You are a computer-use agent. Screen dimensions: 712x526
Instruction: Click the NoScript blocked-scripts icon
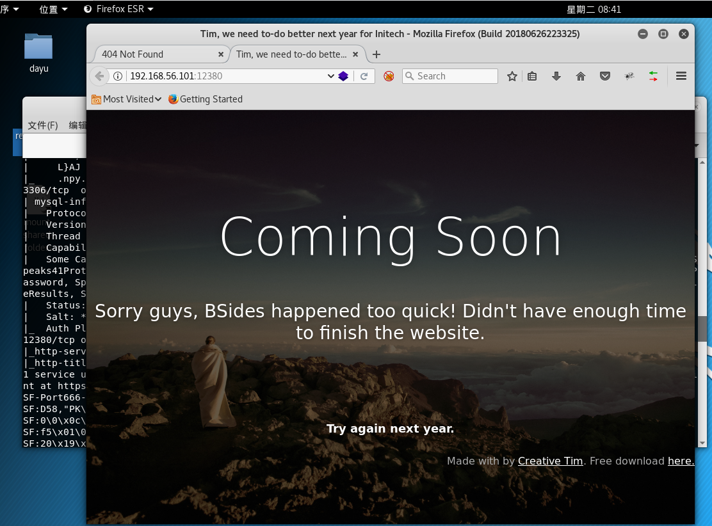pos(389,76)
